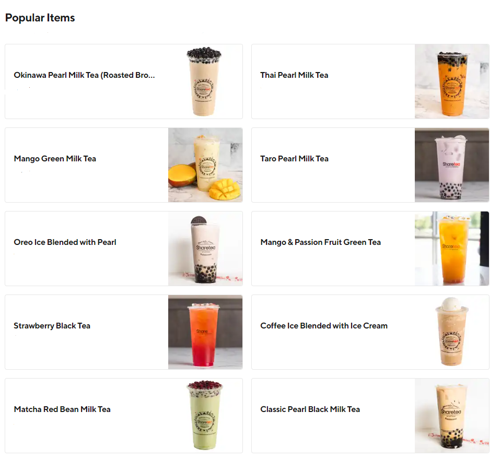Open the Mango Green Milk Tea item
This screenshot has height=459, width=501.
pyautogui.click(x=124, y=165)
